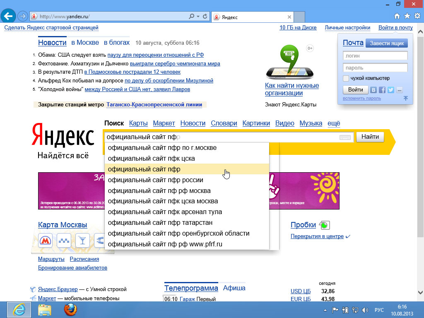The width and height of the screenshot is (424, 318).
Task: Focus the пароль input field
Action: 375,67
